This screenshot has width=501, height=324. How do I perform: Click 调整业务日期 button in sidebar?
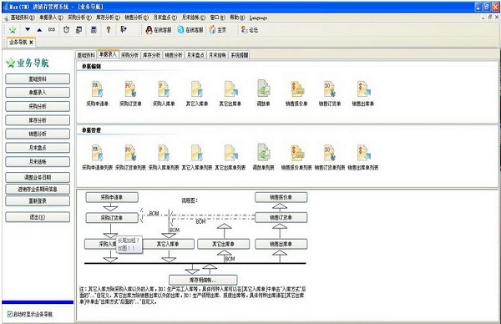coord(38,177)
